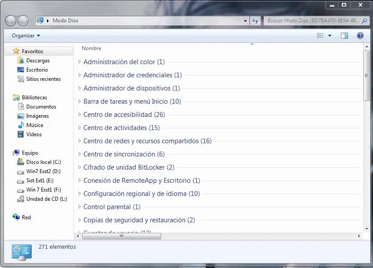The image size is (373, 268).
Task: Click the Favoritos star icon
Action: pos(16,51)
